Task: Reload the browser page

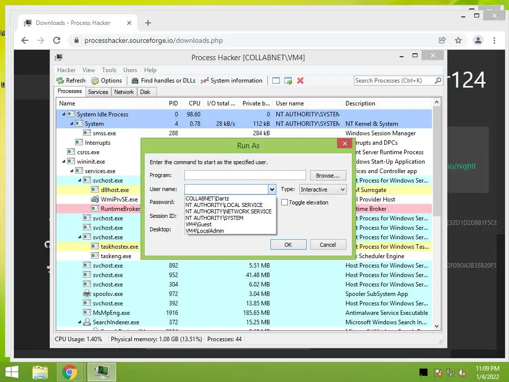Action: coord(57,40)
